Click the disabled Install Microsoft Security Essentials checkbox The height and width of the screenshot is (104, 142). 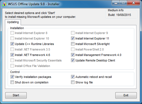pos(12,60)
